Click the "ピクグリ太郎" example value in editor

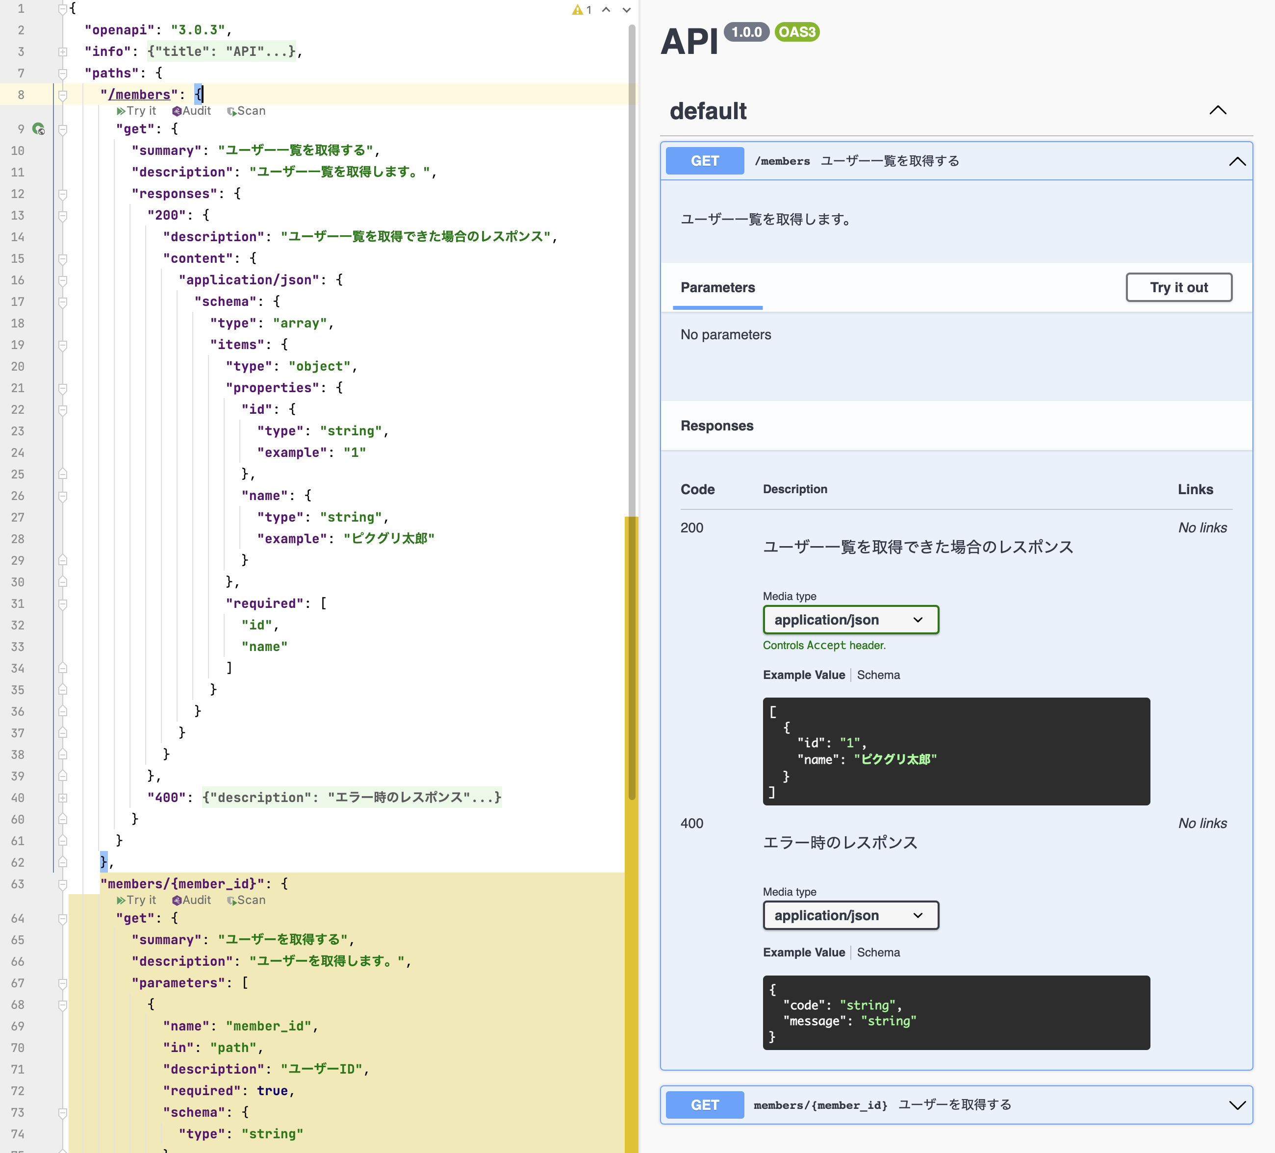point(389,539)
